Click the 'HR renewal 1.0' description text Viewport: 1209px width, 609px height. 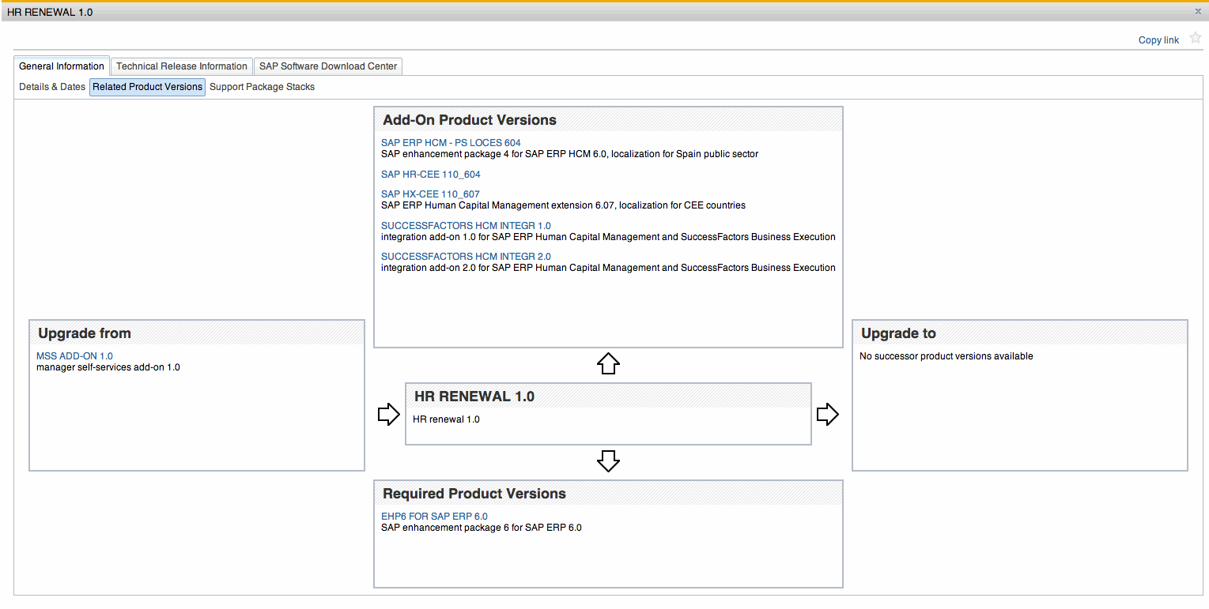[x=446, y=419]
